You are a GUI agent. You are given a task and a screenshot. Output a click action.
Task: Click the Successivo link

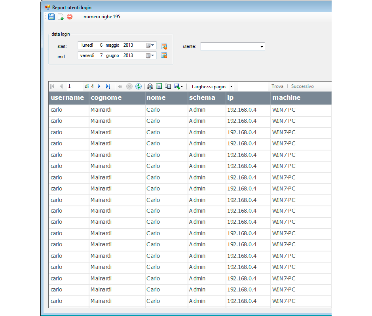[x=302, y=86]
